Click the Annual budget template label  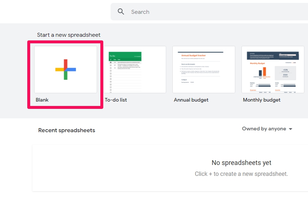pyautogui.click(x=191, y=100)
